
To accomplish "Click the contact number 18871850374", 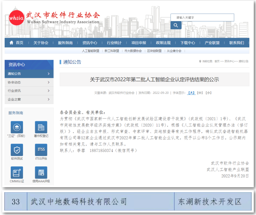I will pyautogui.click(x=101, y=151).
